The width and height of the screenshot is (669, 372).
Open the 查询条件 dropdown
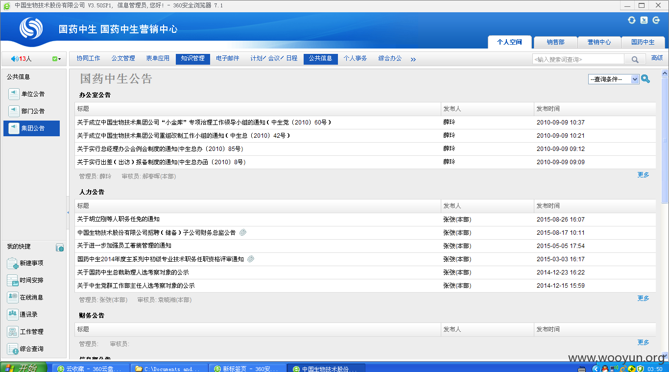point(614,79)
